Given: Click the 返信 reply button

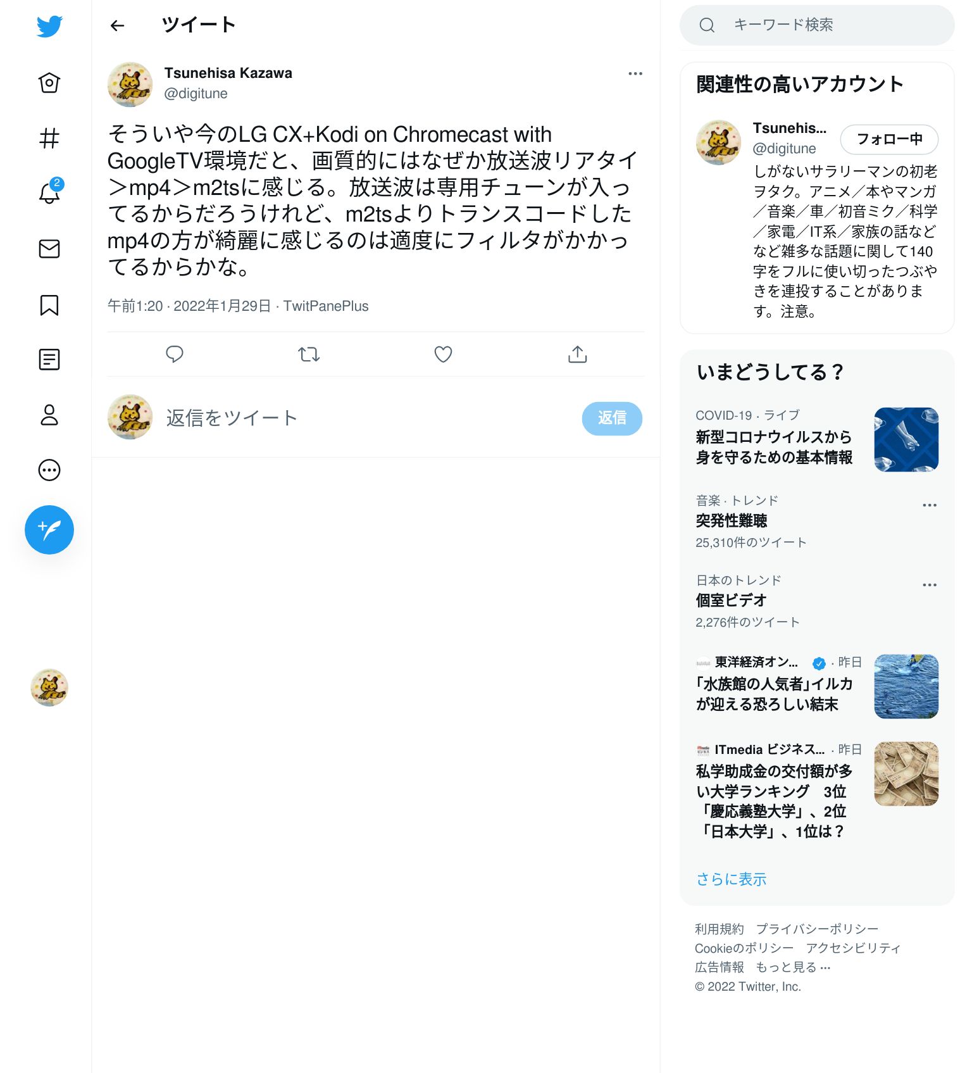Looking at the screenshot, I should tap(612, 418).
